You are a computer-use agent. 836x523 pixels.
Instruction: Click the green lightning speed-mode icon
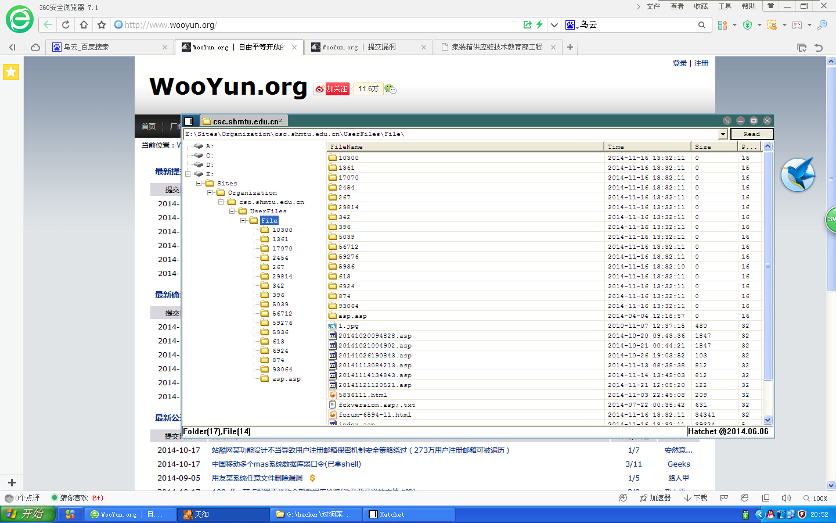(x=539, y=24)
